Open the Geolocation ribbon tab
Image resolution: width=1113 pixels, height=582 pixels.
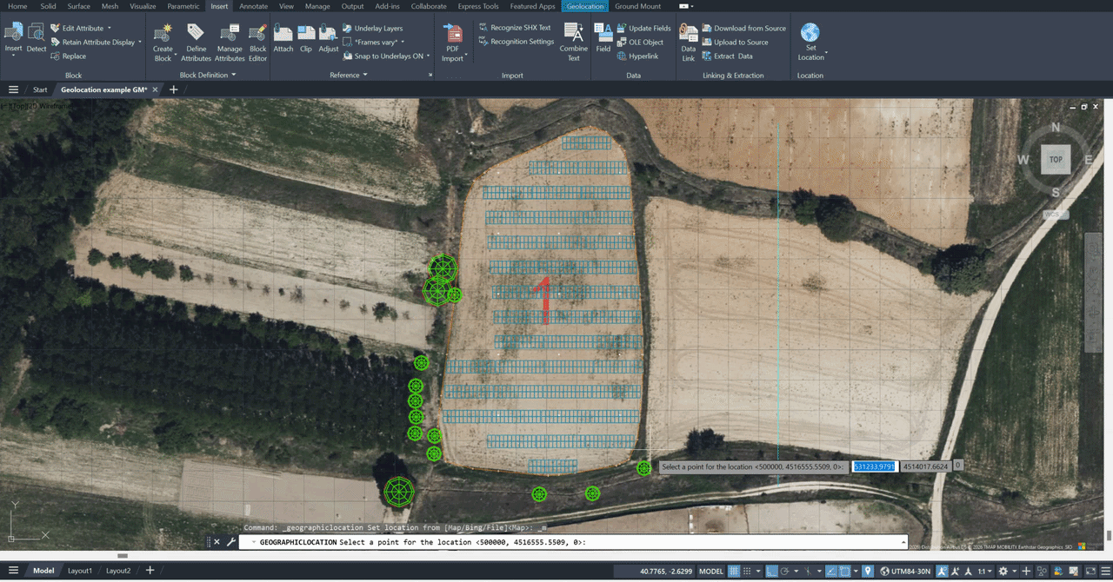coord(585,6)
